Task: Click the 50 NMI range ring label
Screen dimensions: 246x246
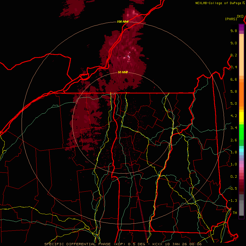Action: coord(123,72)
